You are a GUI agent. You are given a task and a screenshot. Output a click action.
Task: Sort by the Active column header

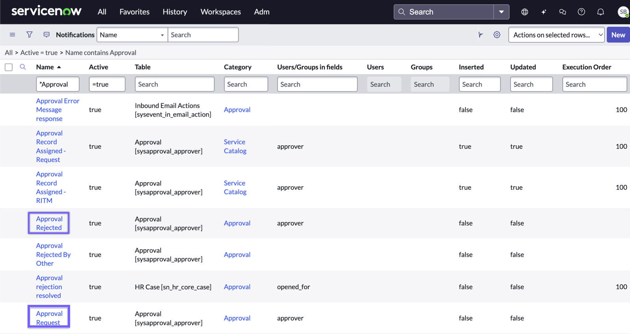[98, 67]
